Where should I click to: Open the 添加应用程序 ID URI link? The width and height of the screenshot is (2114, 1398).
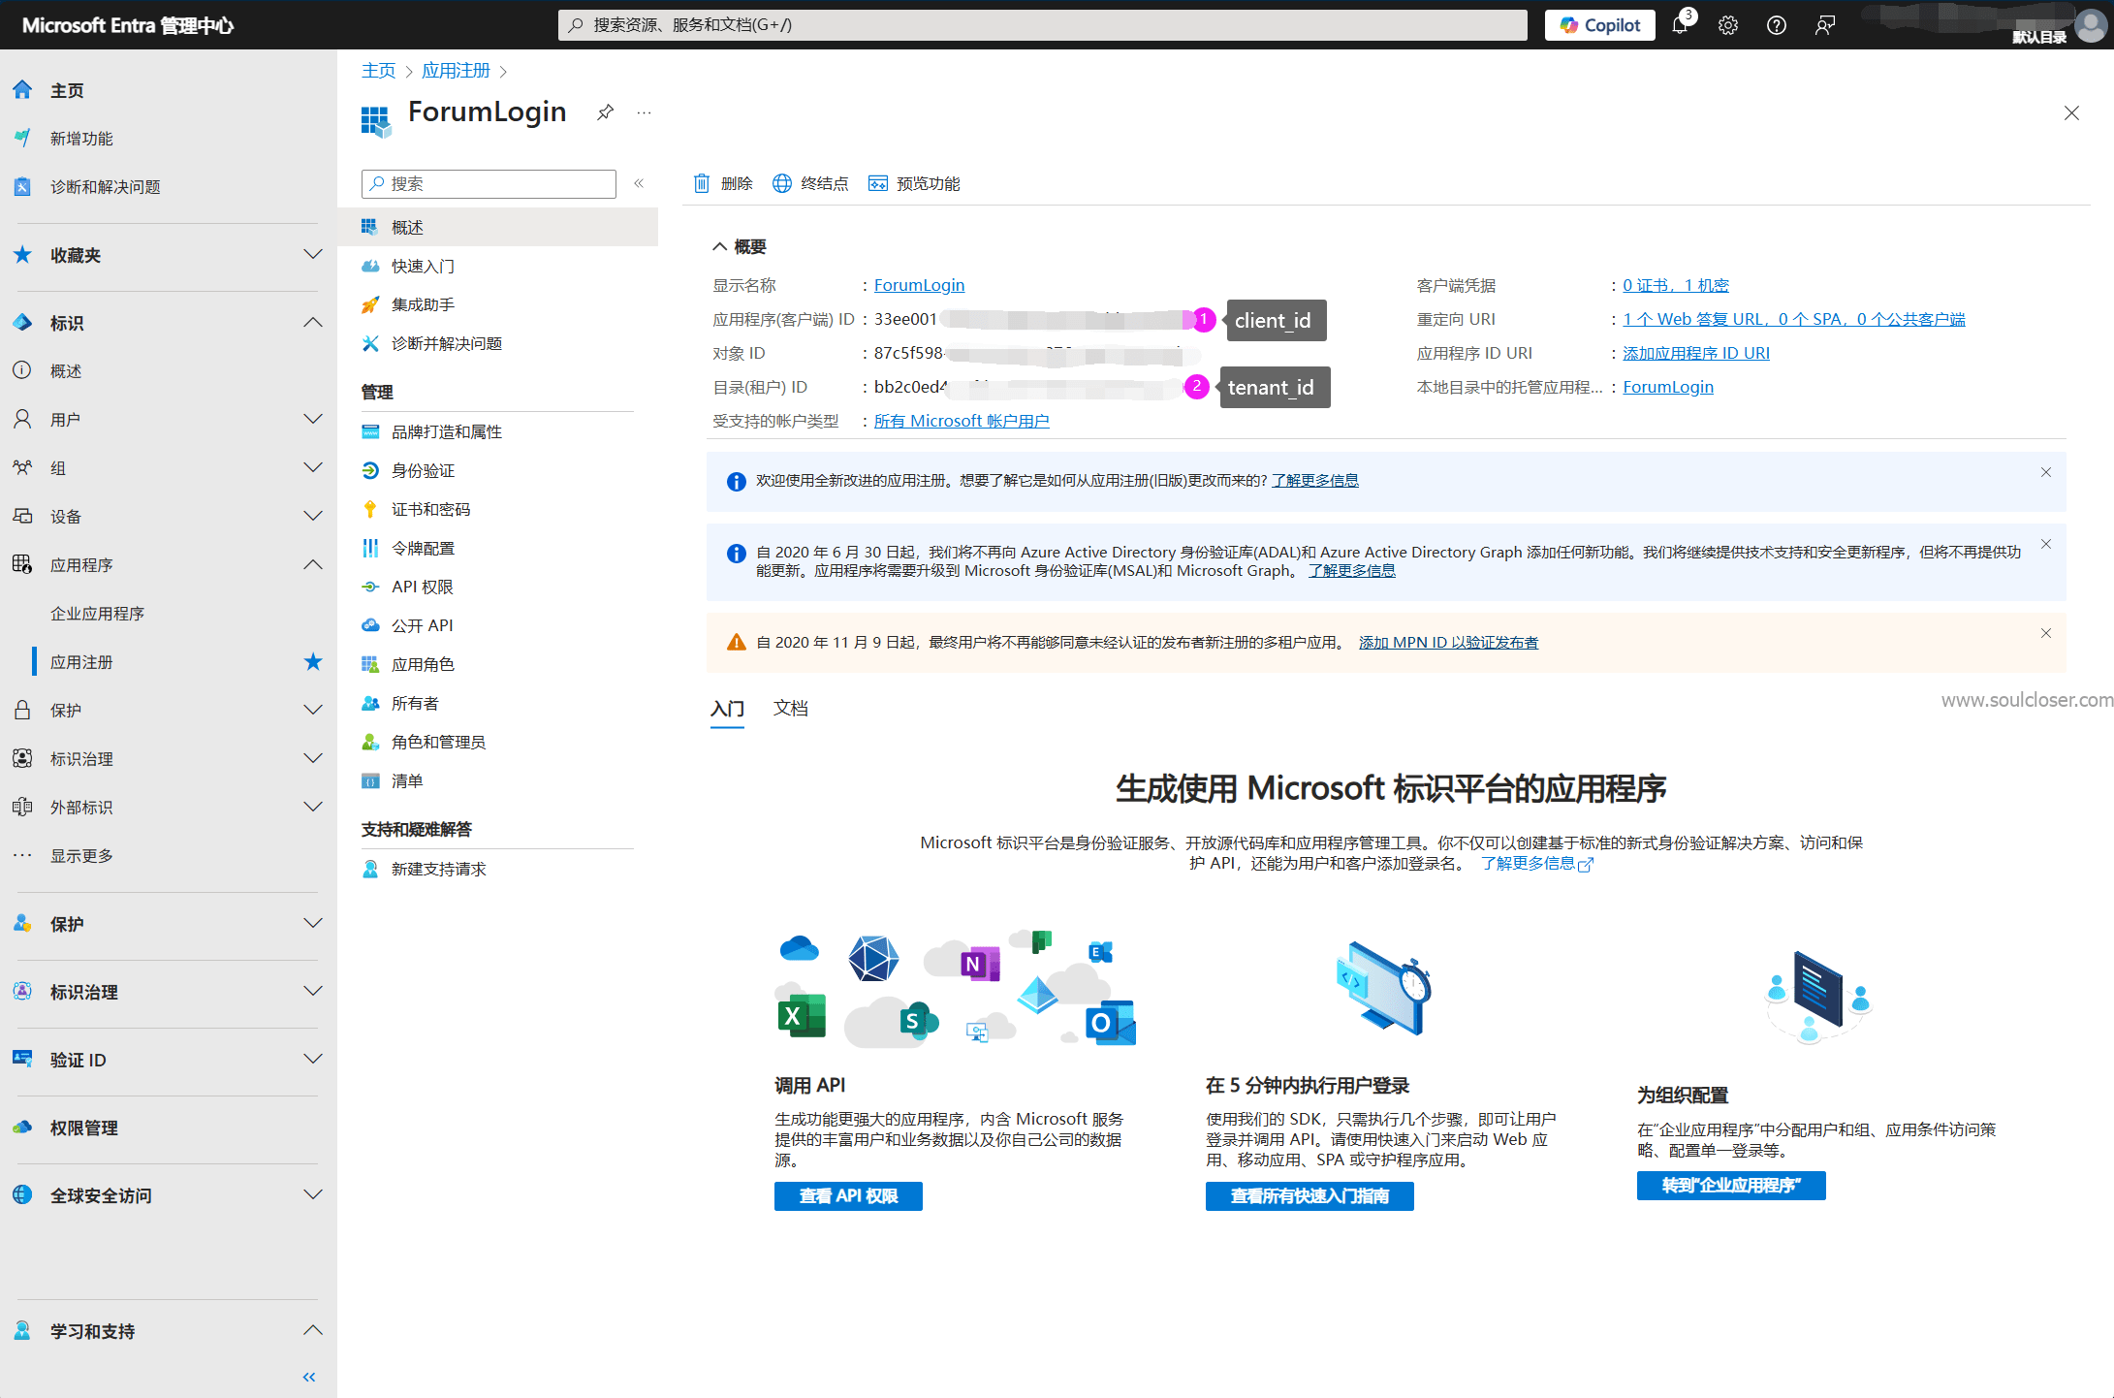[1696, 353]
